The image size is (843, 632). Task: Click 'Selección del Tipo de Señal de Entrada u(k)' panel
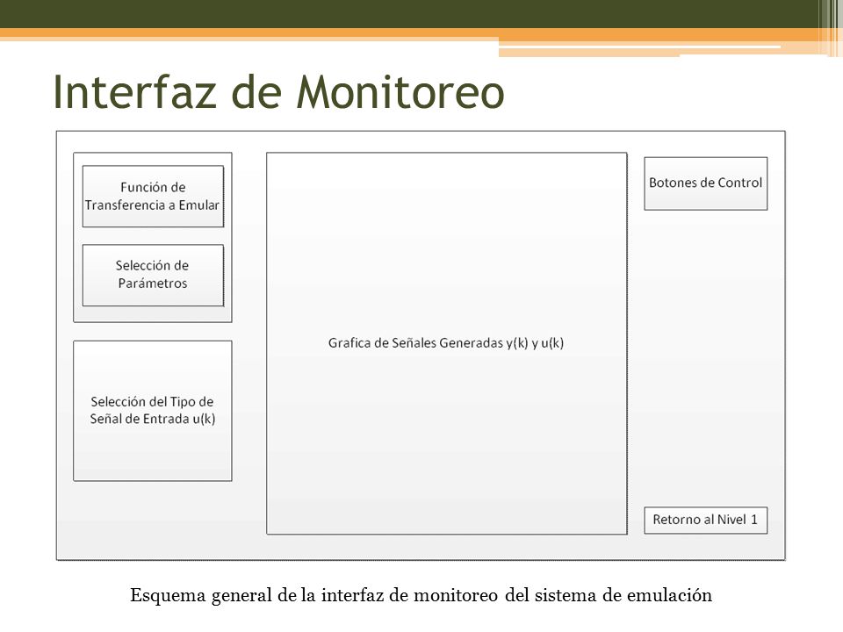pos(153,411)
